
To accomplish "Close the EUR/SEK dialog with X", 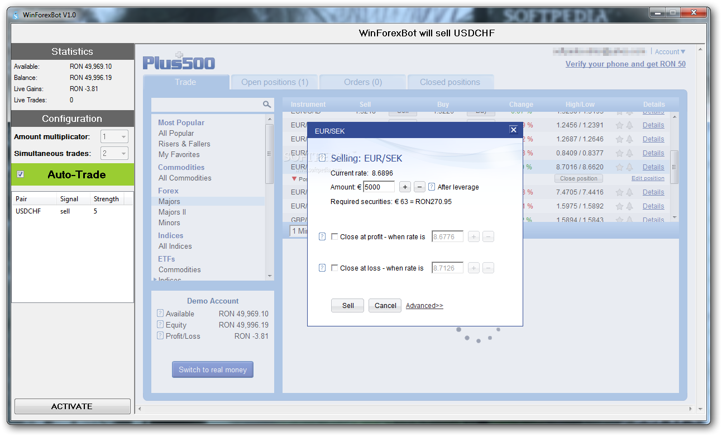I will 514,130.
